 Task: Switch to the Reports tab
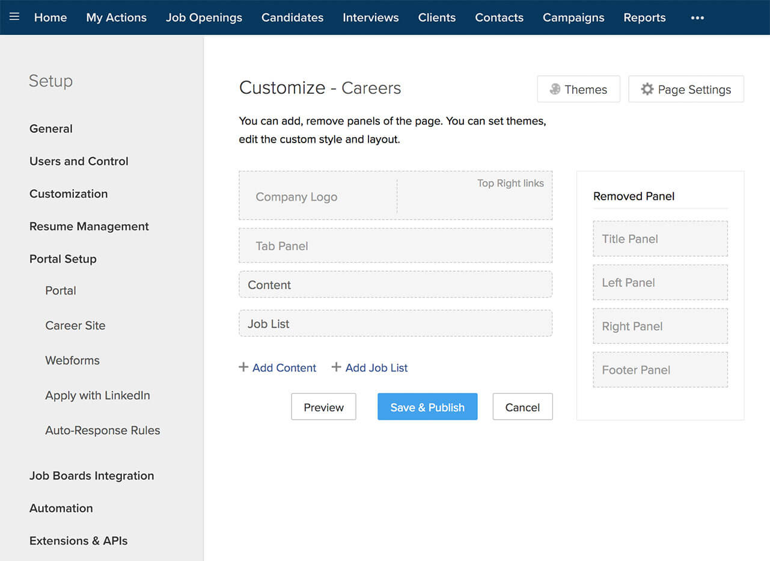pos(644,18)
